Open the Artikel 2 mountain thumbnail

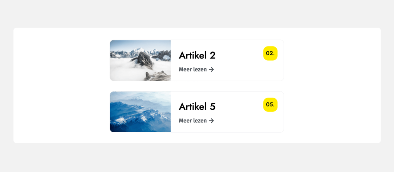click(140, 60)
